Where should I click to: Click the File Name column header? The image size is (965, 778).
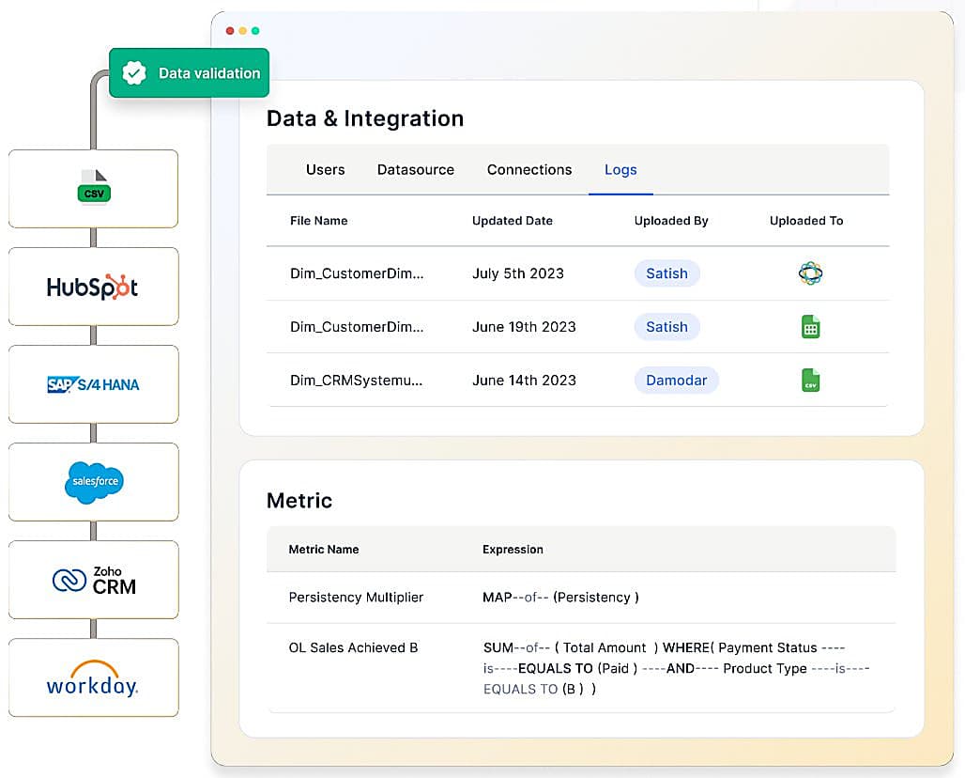[x=319, y=221]
